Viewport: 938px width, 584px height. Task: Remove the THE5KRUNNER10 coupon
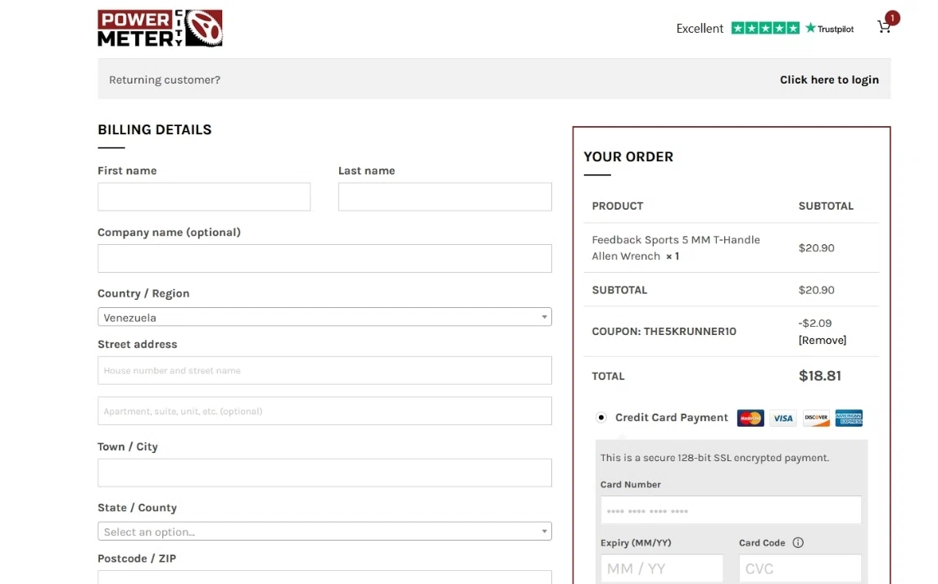coord(822,341)
